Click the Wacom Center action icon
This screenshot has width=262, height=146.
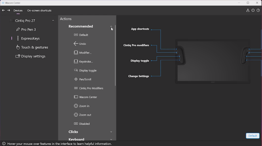[x=76, y=97]
